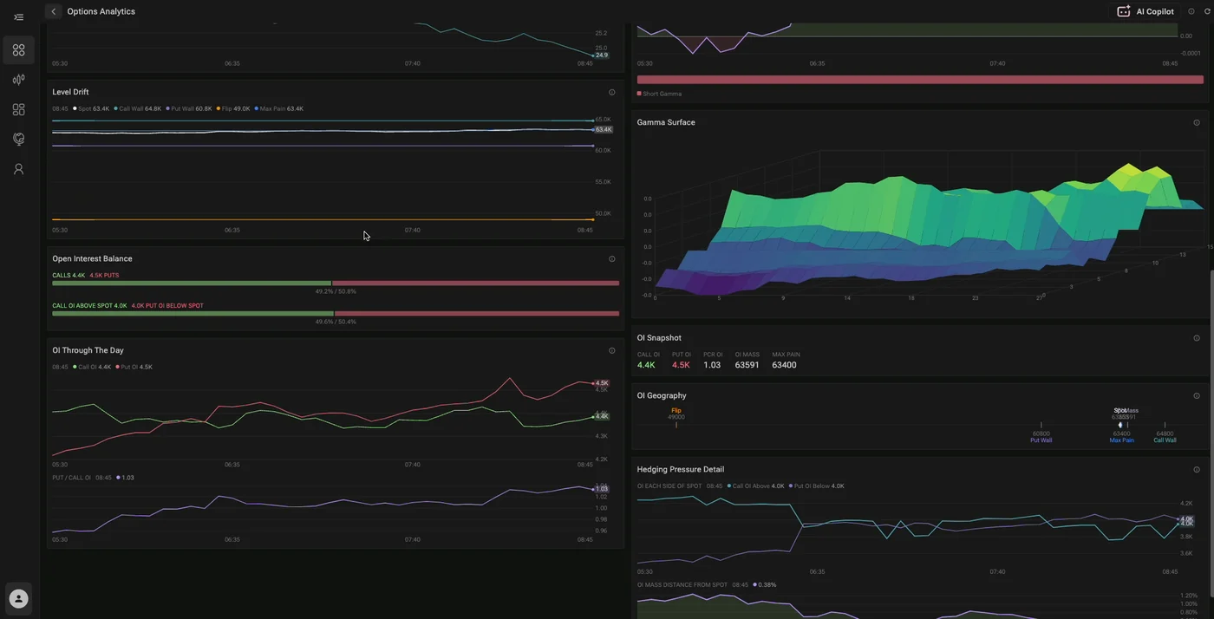Click the Flip 49000 marker in OI Geography
1214x619 pixels.
click(x=676, y=417)
